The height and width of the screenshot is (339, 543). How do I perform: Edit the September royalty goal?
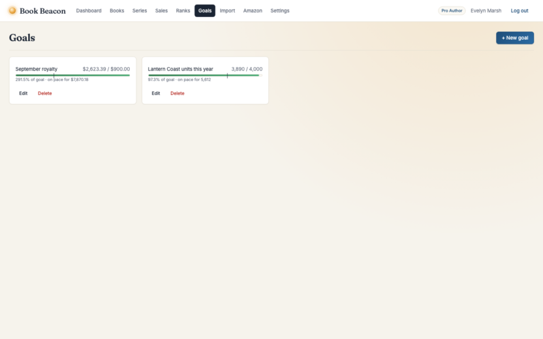click(x=23, y=93)
